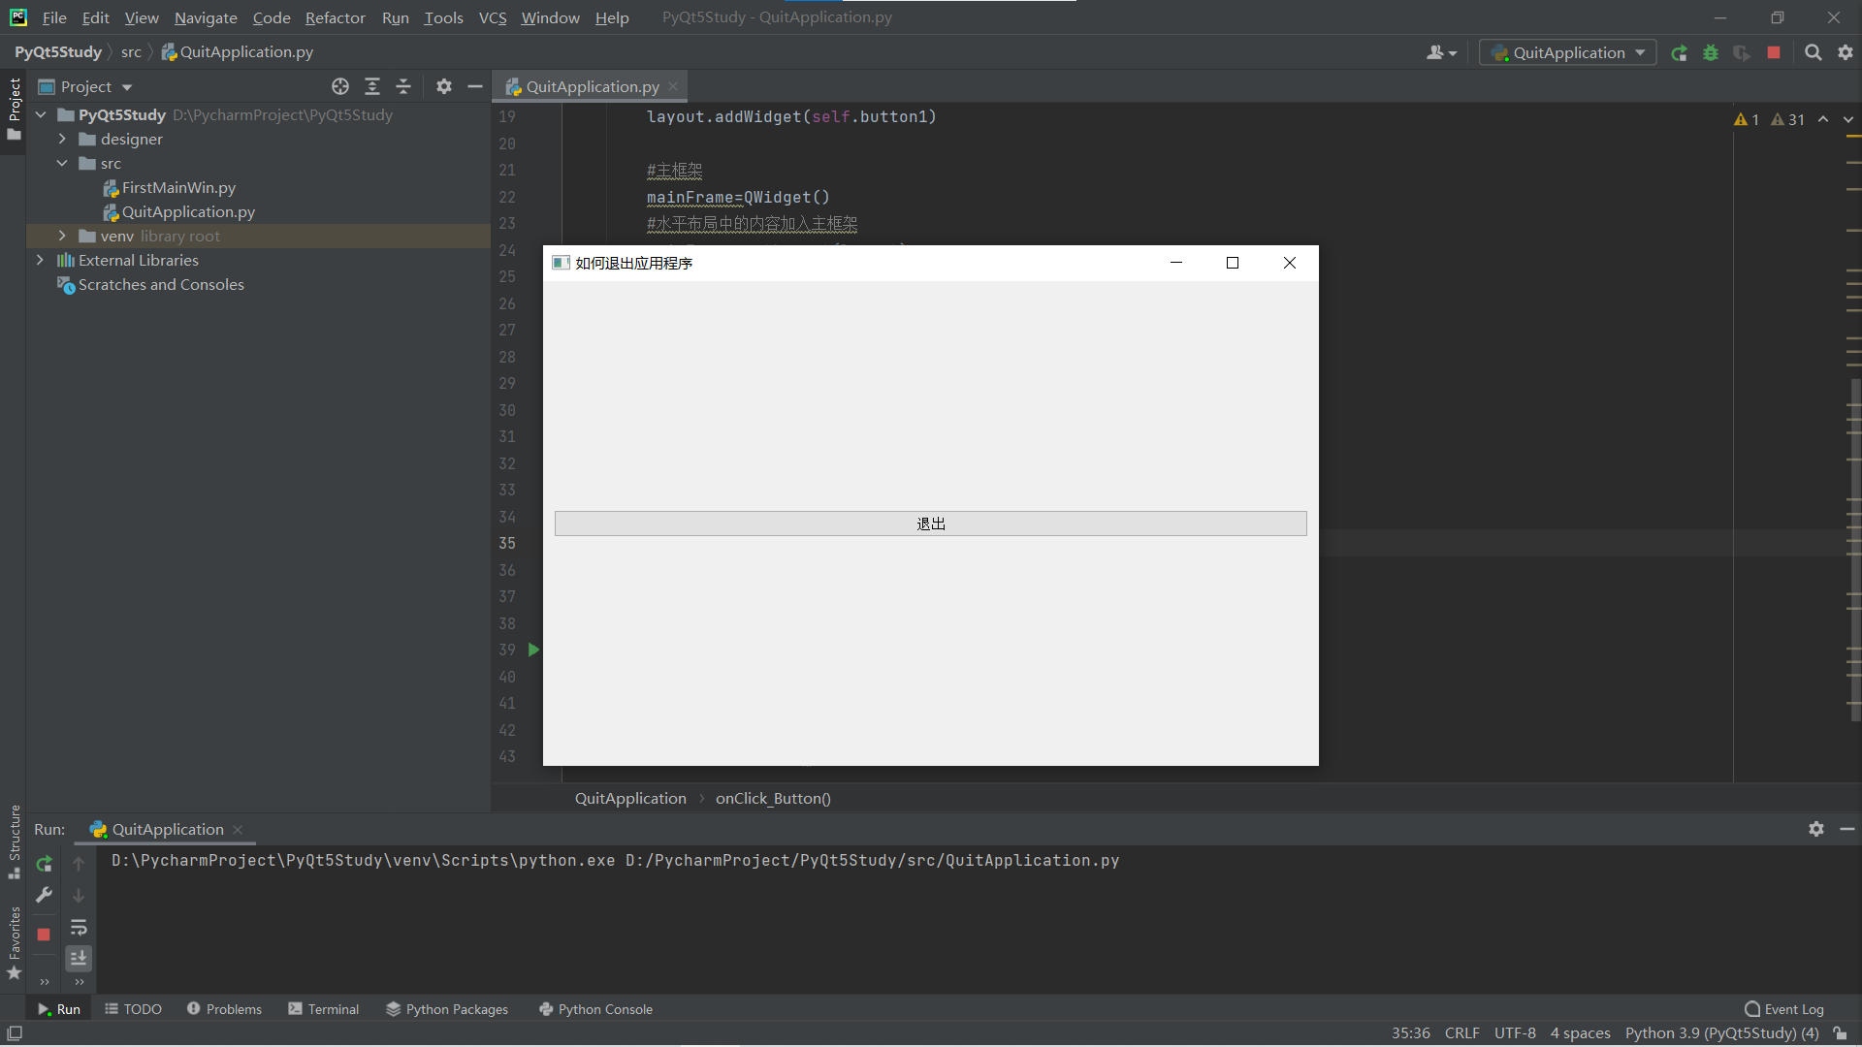Image resolution: width=1862 pixels, height=1047 pixels.
Task: Collapse all in Project panel
Action: point(403,86)
